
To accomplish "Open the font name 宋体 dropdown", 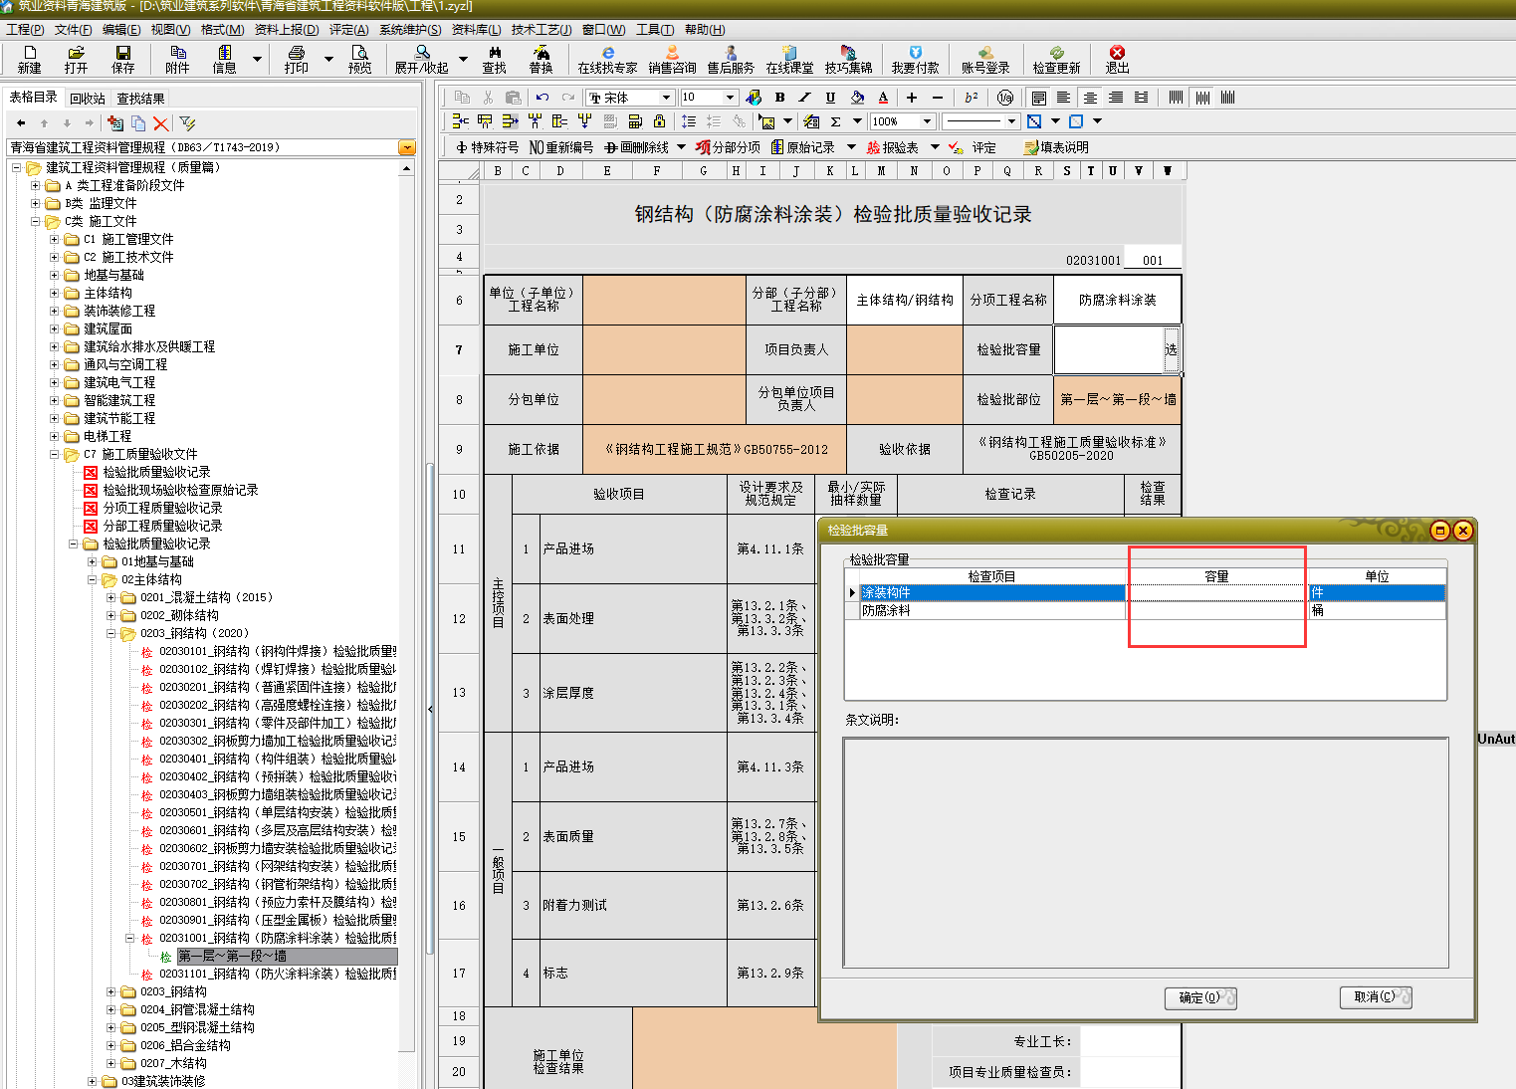I will coord(666,98).
